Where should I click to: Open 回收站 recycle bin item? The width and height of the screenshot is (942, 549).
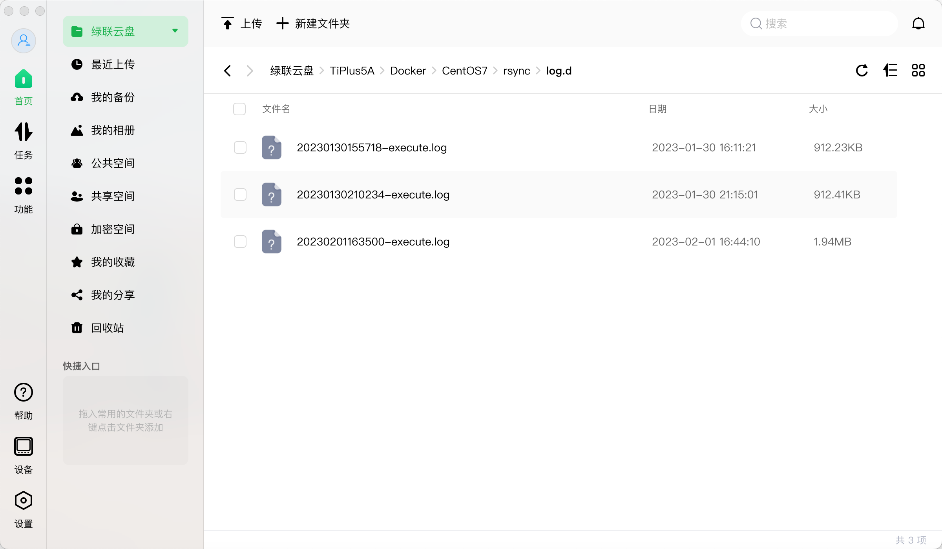click(107, 328)
